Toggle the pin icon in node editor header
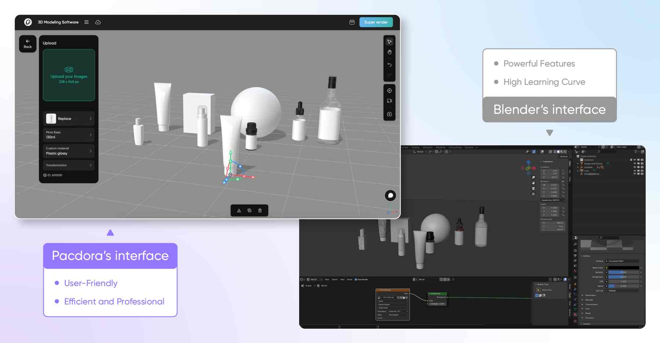The height and width of the screenshot is (343, 660). tap(453, 279)
